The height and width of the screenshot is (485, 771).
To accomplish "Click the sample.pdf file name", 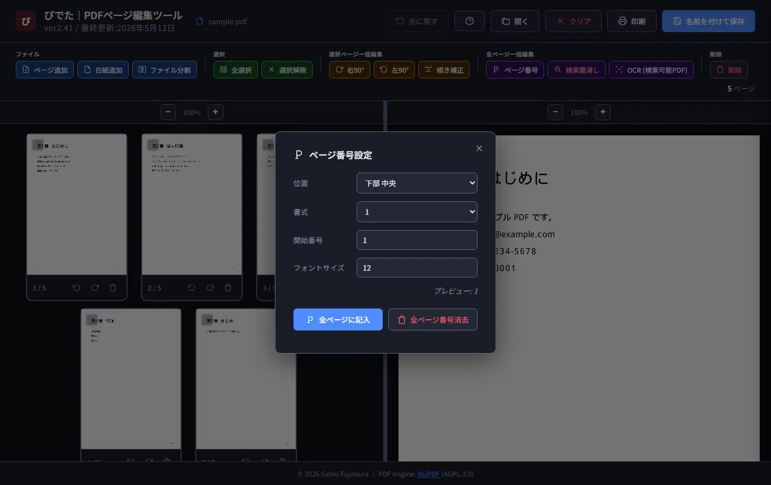I will tap(227, 21).
